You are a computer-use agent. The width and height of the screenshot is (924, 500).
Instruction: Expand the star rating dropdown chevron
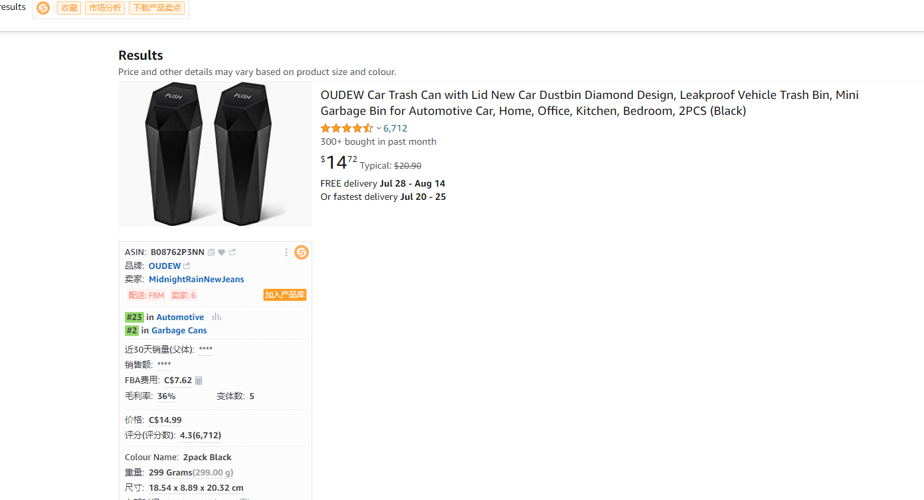(x=379, y=129)
